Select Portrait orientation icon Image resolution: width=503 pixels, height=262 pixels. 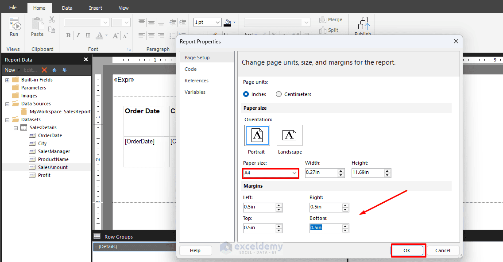[257, 135]
